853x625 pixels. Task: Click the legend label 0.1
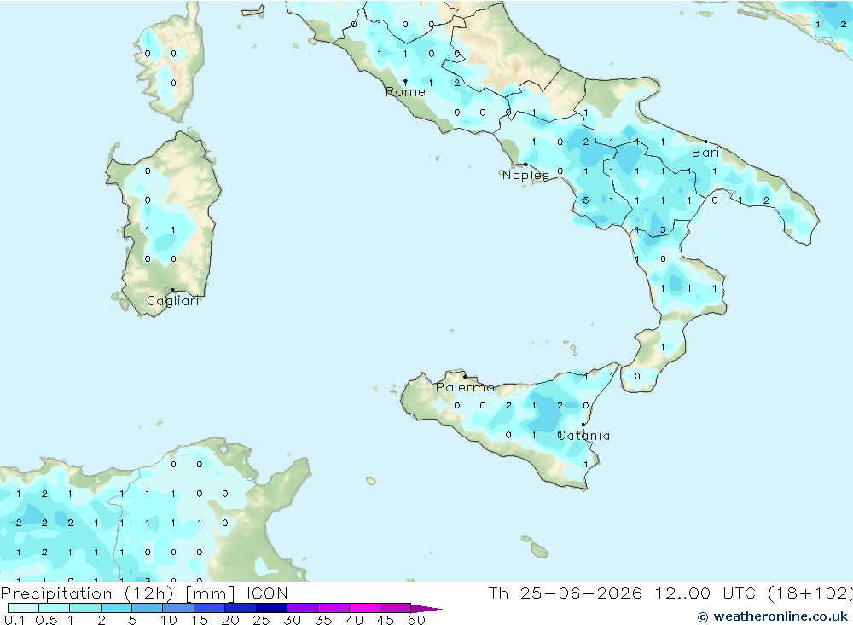pos(15,620)
